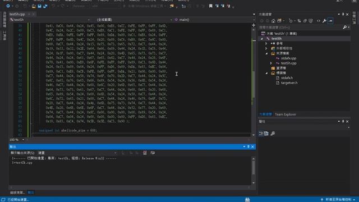Close the testSh.cpp editor tab
Image resolution: width=359 pixels, height=202 pixels.
pyautogui.click(x=34, y=14)
